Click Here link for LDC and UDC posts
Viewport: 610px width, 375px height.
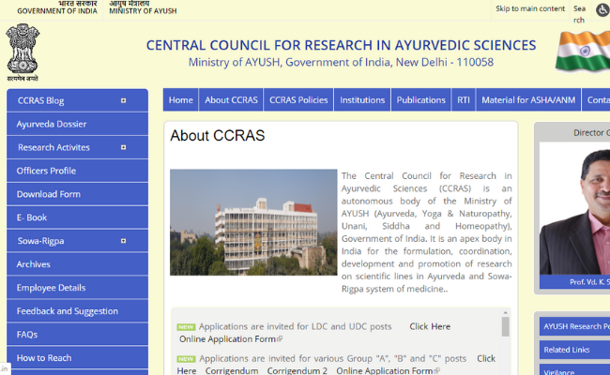(x=430, y=326)
